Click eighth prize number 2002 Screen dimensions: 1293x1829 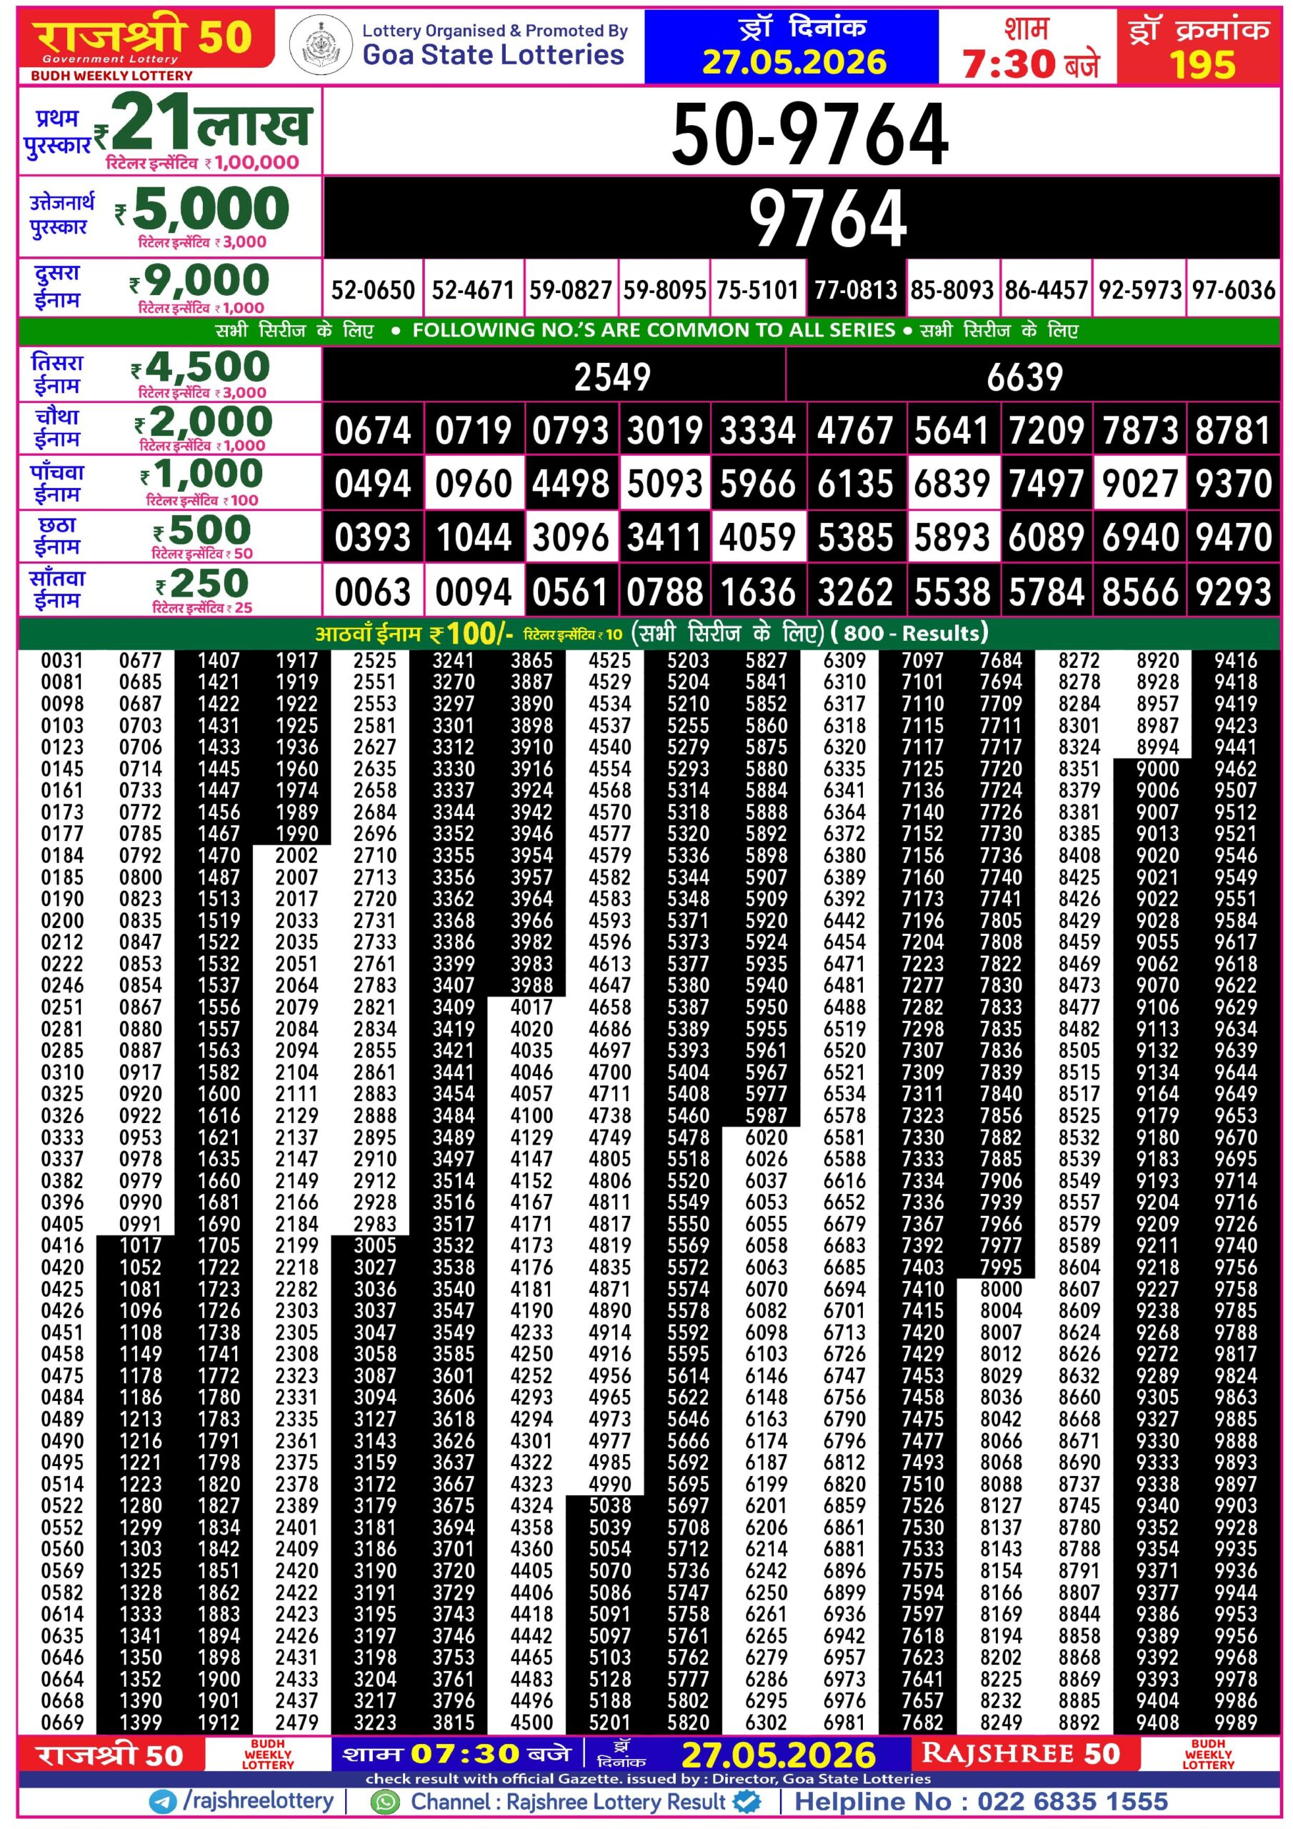(296, 855)
